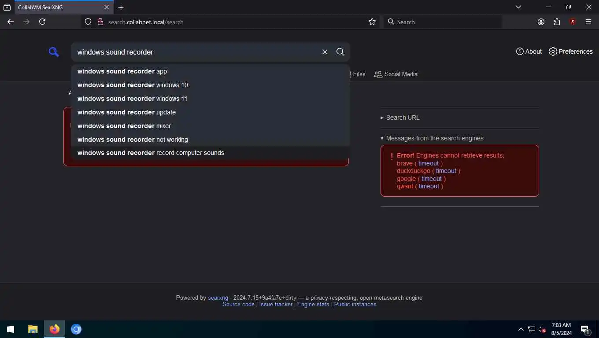599x338 pixels.
Task: Click the brave timeout link
Action: (429, 163)
